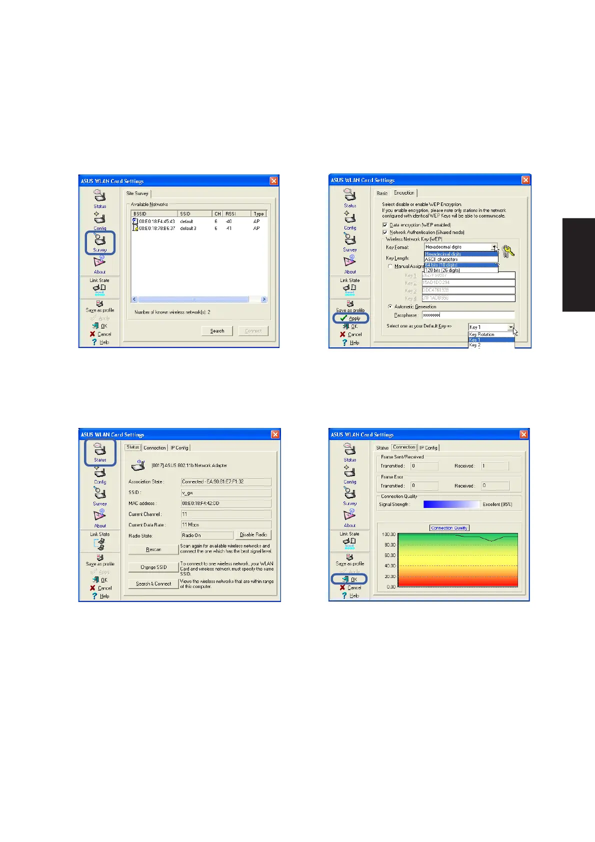Open About icon in Encryption window sidebar
Screen dimensions: 595x842
pyautogui.click(x=349, y=261)
